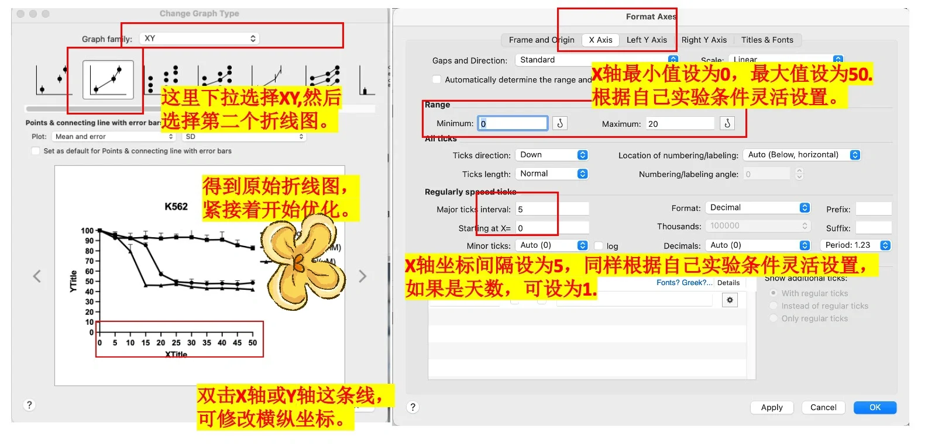Pick the each replicate connected lines graph icon
Image resolution: width=928 pixels, height=444 pixels.
click(x=323, y=80)
